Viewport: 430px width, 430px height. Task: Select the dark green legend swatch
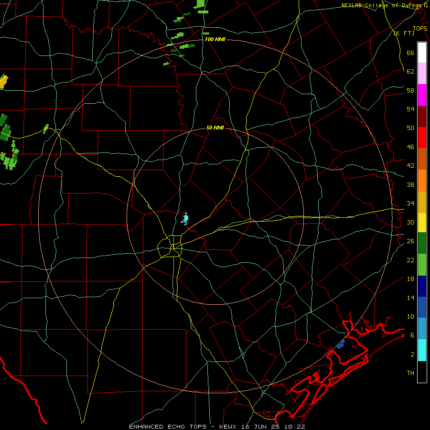click(x=422, y=243)
